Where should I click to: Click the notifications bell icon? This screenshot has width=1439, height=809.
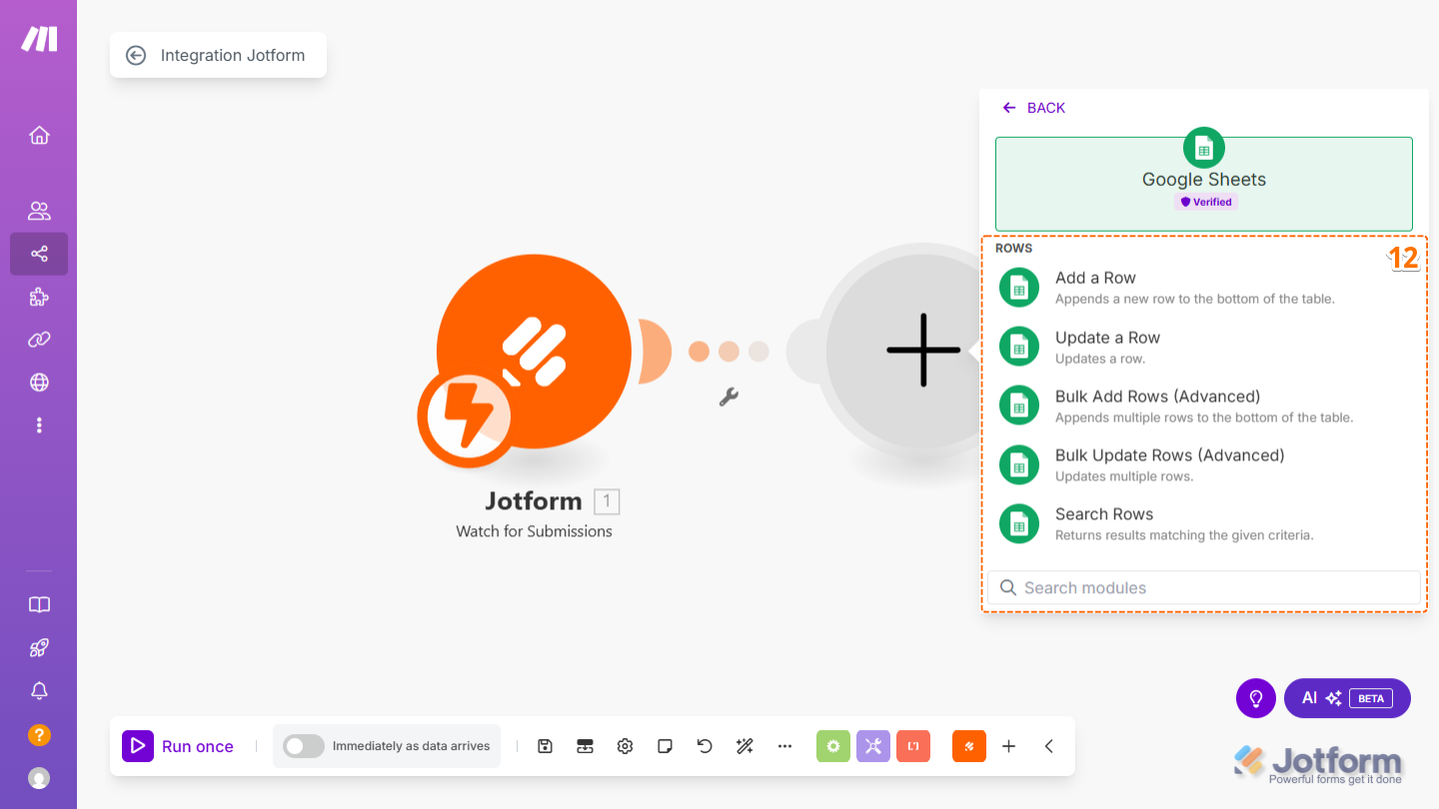(x=39, y=690)
